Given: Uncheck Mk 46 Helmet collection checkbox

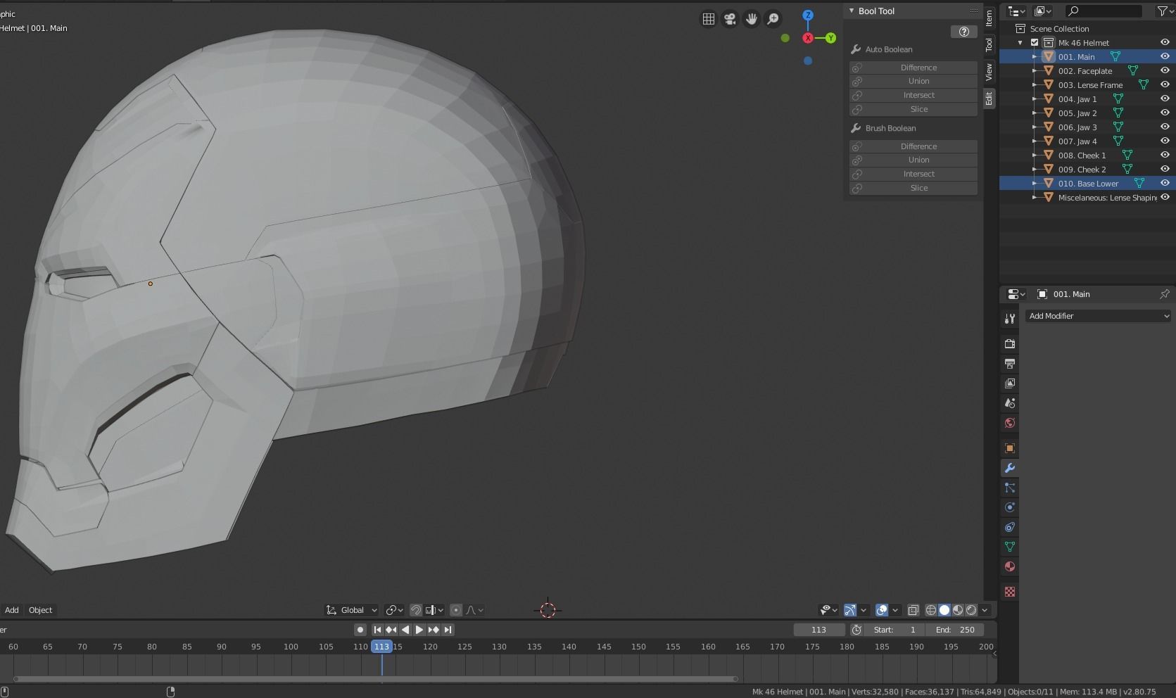Looking at the screenshot, I should click(x=1035, y=42).
